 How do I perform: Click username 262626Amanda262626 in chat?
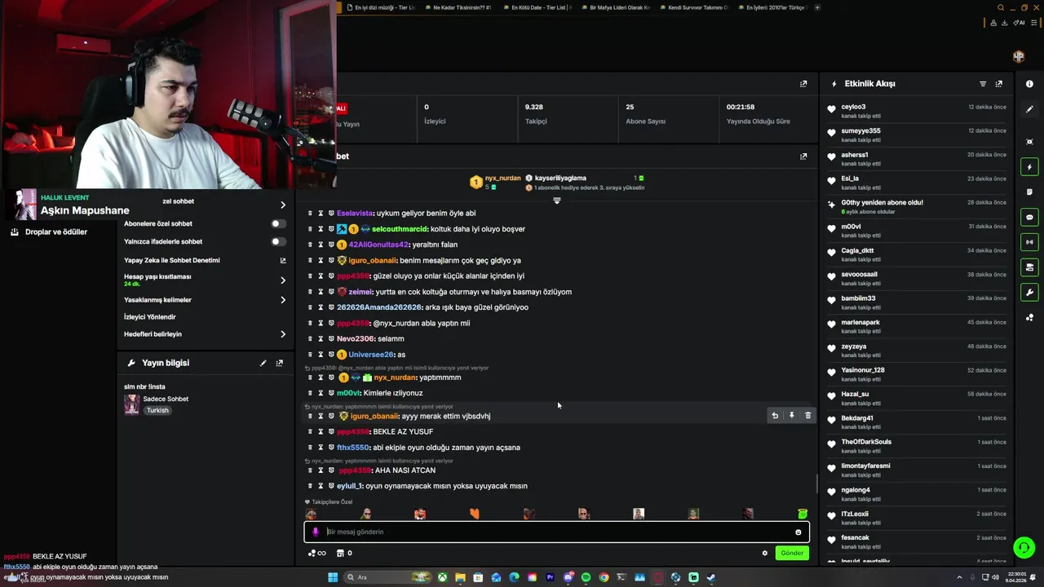tap(379, 307)
